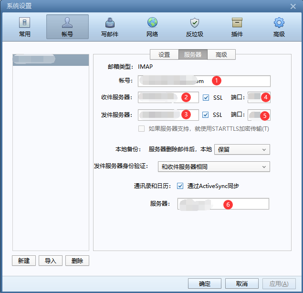
Task: Click the 新建 button
Action: pyautogui.click(x=23, y=261)
